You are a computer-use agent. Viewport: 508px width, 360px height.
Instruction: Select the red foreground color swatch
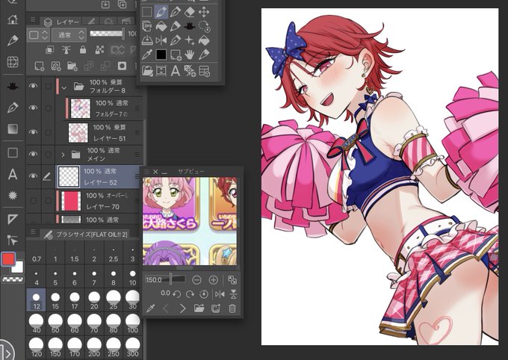coord(8,258)
